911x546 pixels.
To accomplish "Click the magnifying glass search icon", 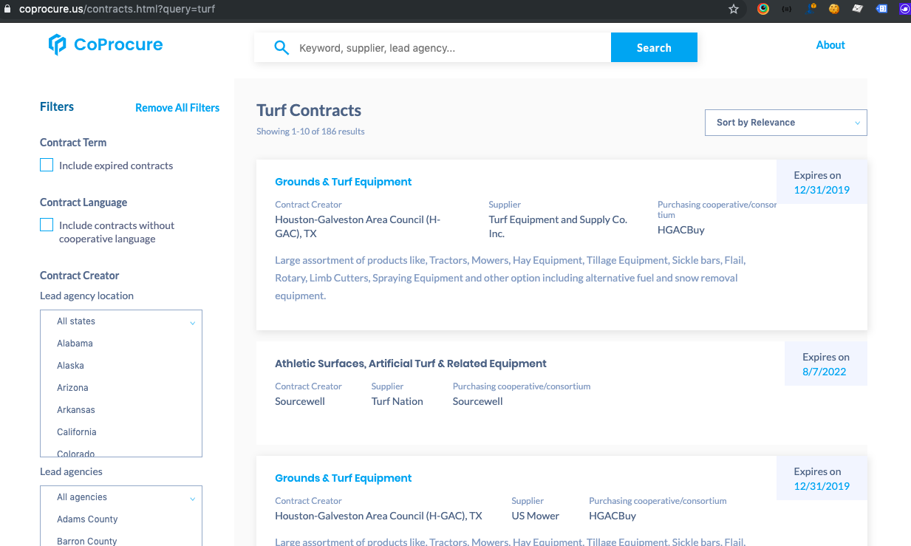I will pyautogui.click(x=282, y=48).
